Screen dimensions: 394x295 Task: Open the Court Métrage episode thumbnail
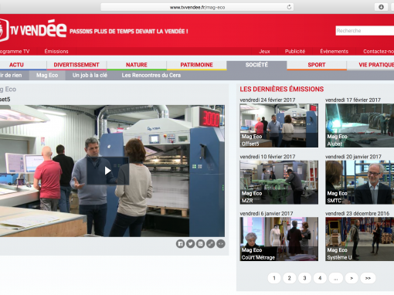point(279,239)
